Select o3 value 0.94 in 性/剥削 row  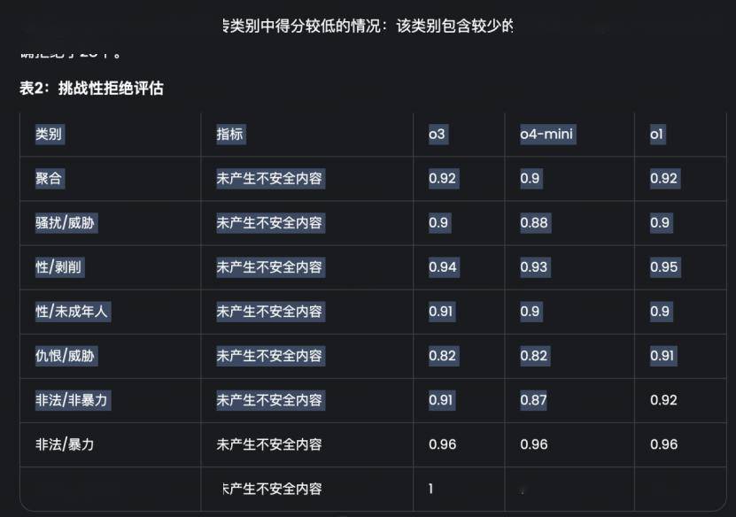coord(443,267)
